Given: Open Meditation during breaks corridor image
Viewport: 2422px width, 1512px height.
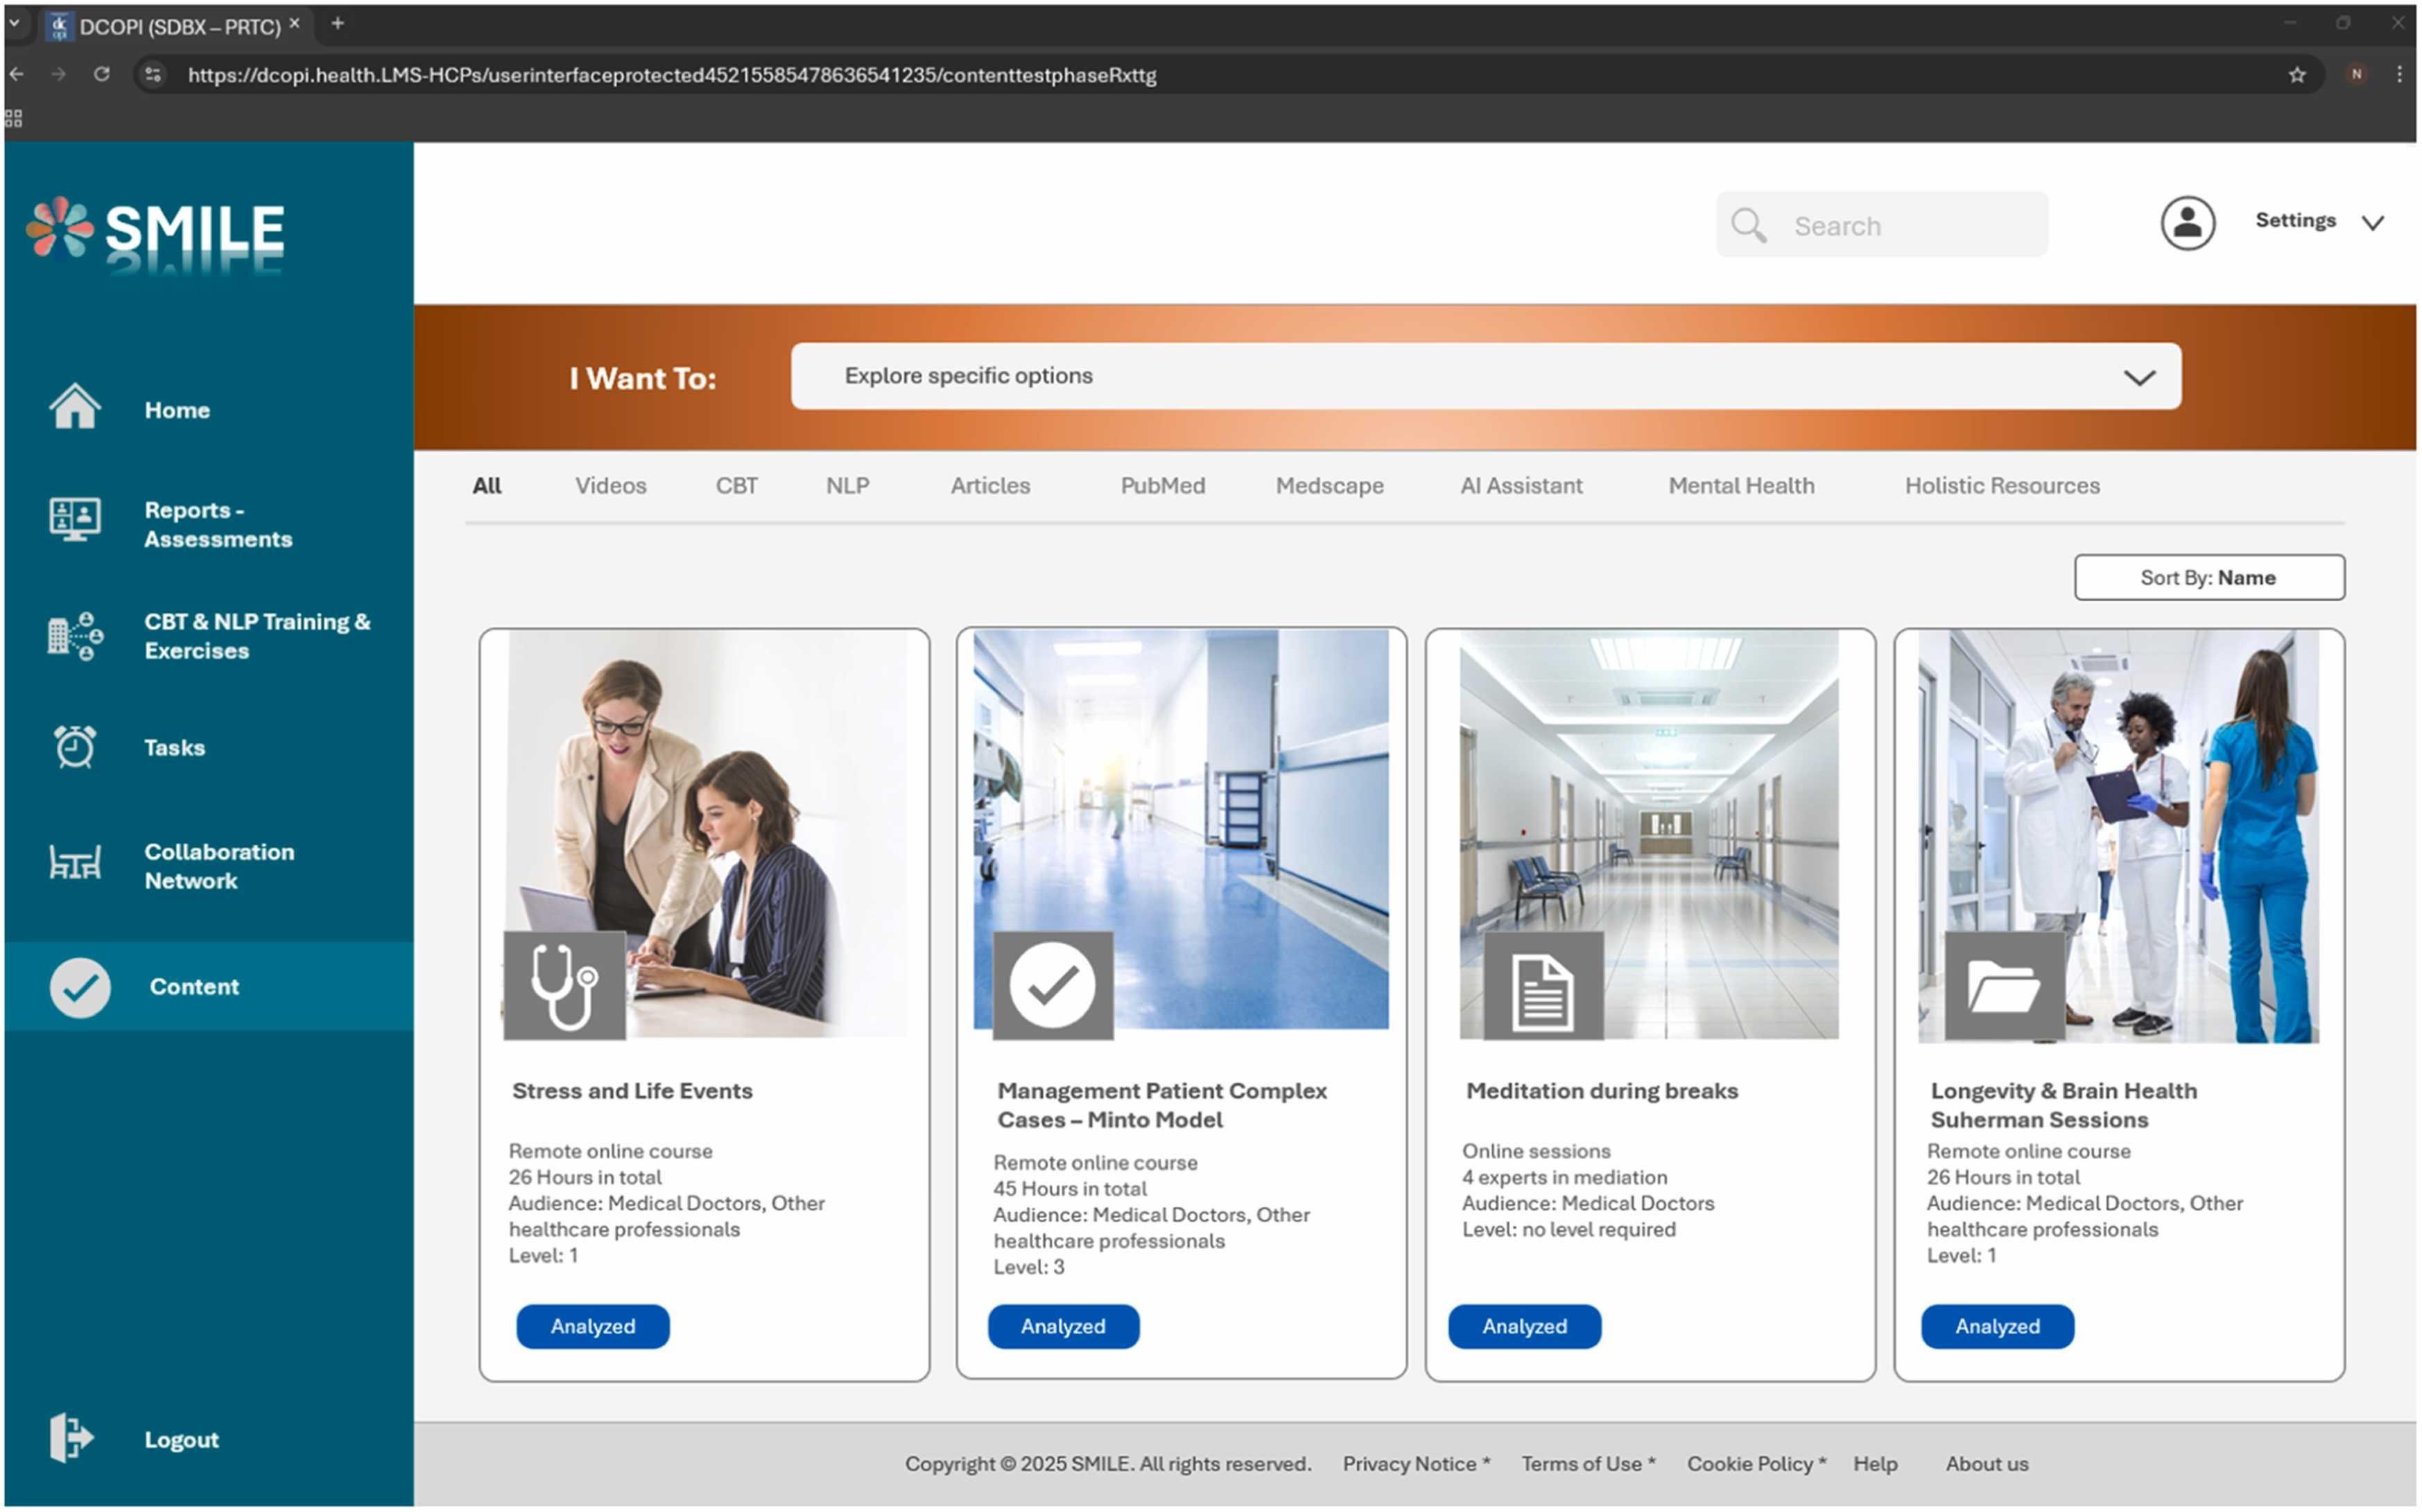Looking at the screenshot, I should pos(1650,834).
